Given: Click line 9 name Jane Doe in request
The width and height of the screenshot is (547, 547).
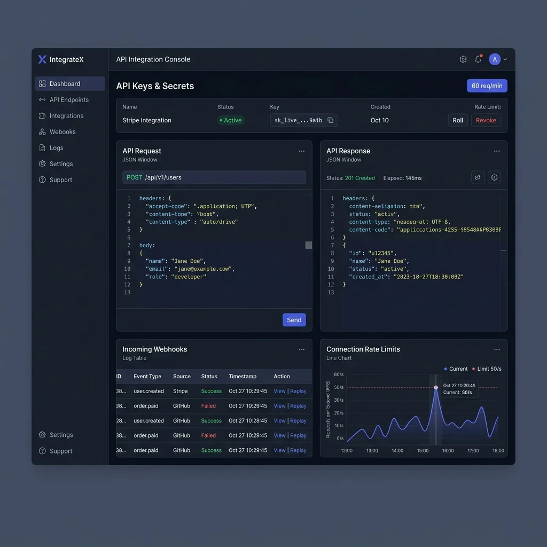Looking at the screenshot, I should pyautogui.click(x=175, y=261).
